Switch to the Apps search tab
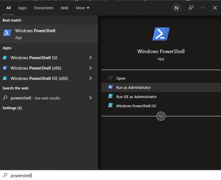Image resolution: width=221 pixels, height=180 pixels. [x=22, y=8]
